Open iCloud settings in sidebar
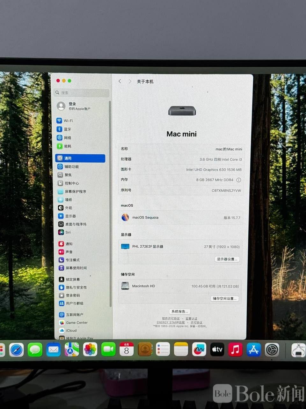The width and height of the screenshot is (306, 409). pos(68,331)
